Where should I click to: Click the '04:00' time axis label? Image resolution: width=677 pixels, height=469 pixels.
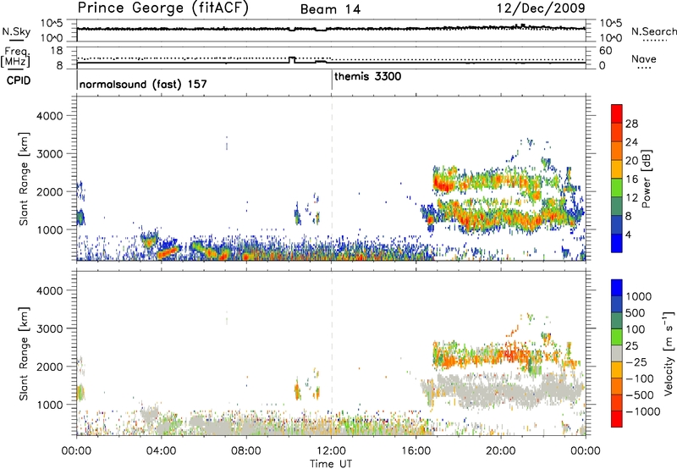tap(161, 450)
